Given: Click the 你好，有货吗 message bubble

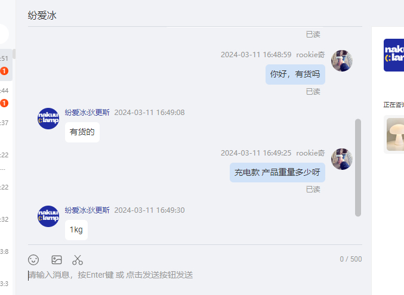Looking at the screenshot, I should (x=295, y=74).
